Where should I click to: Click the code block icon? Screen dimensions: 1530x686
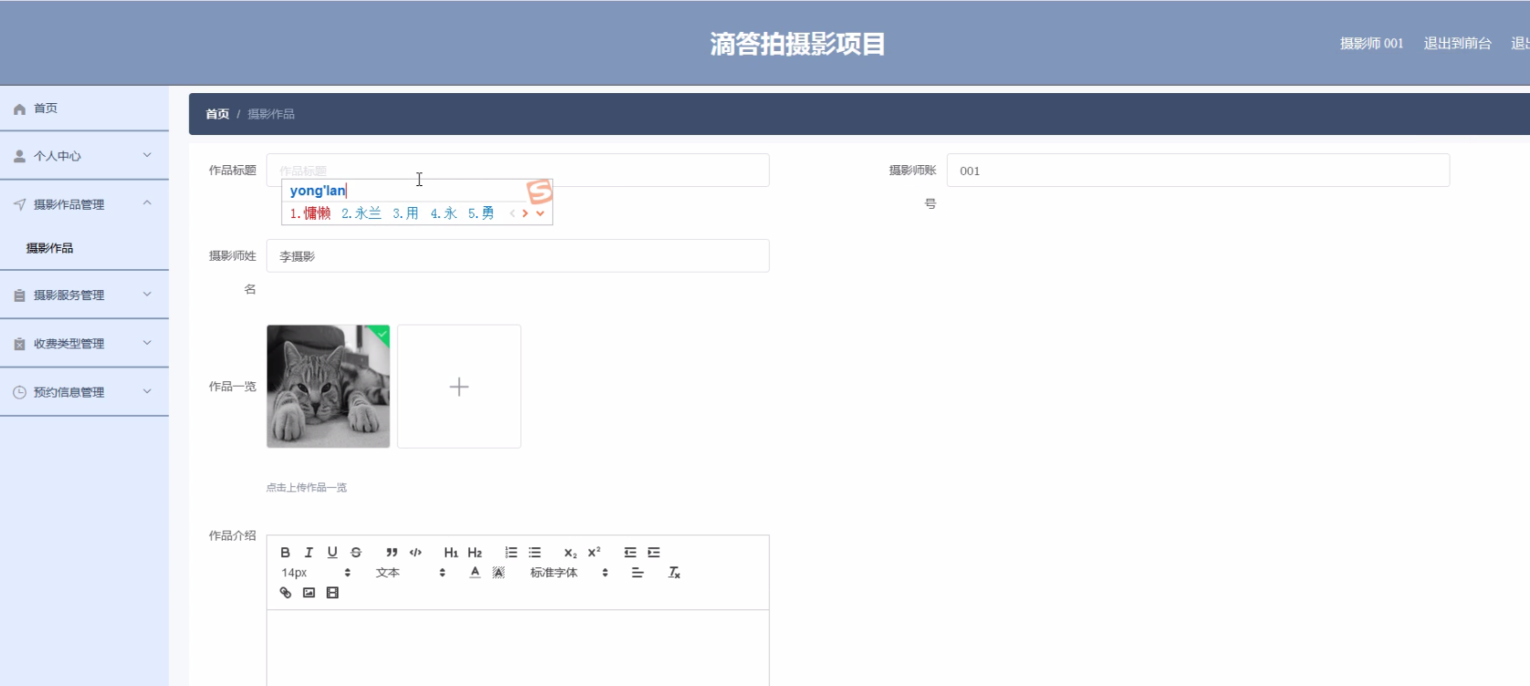point(416,553)
